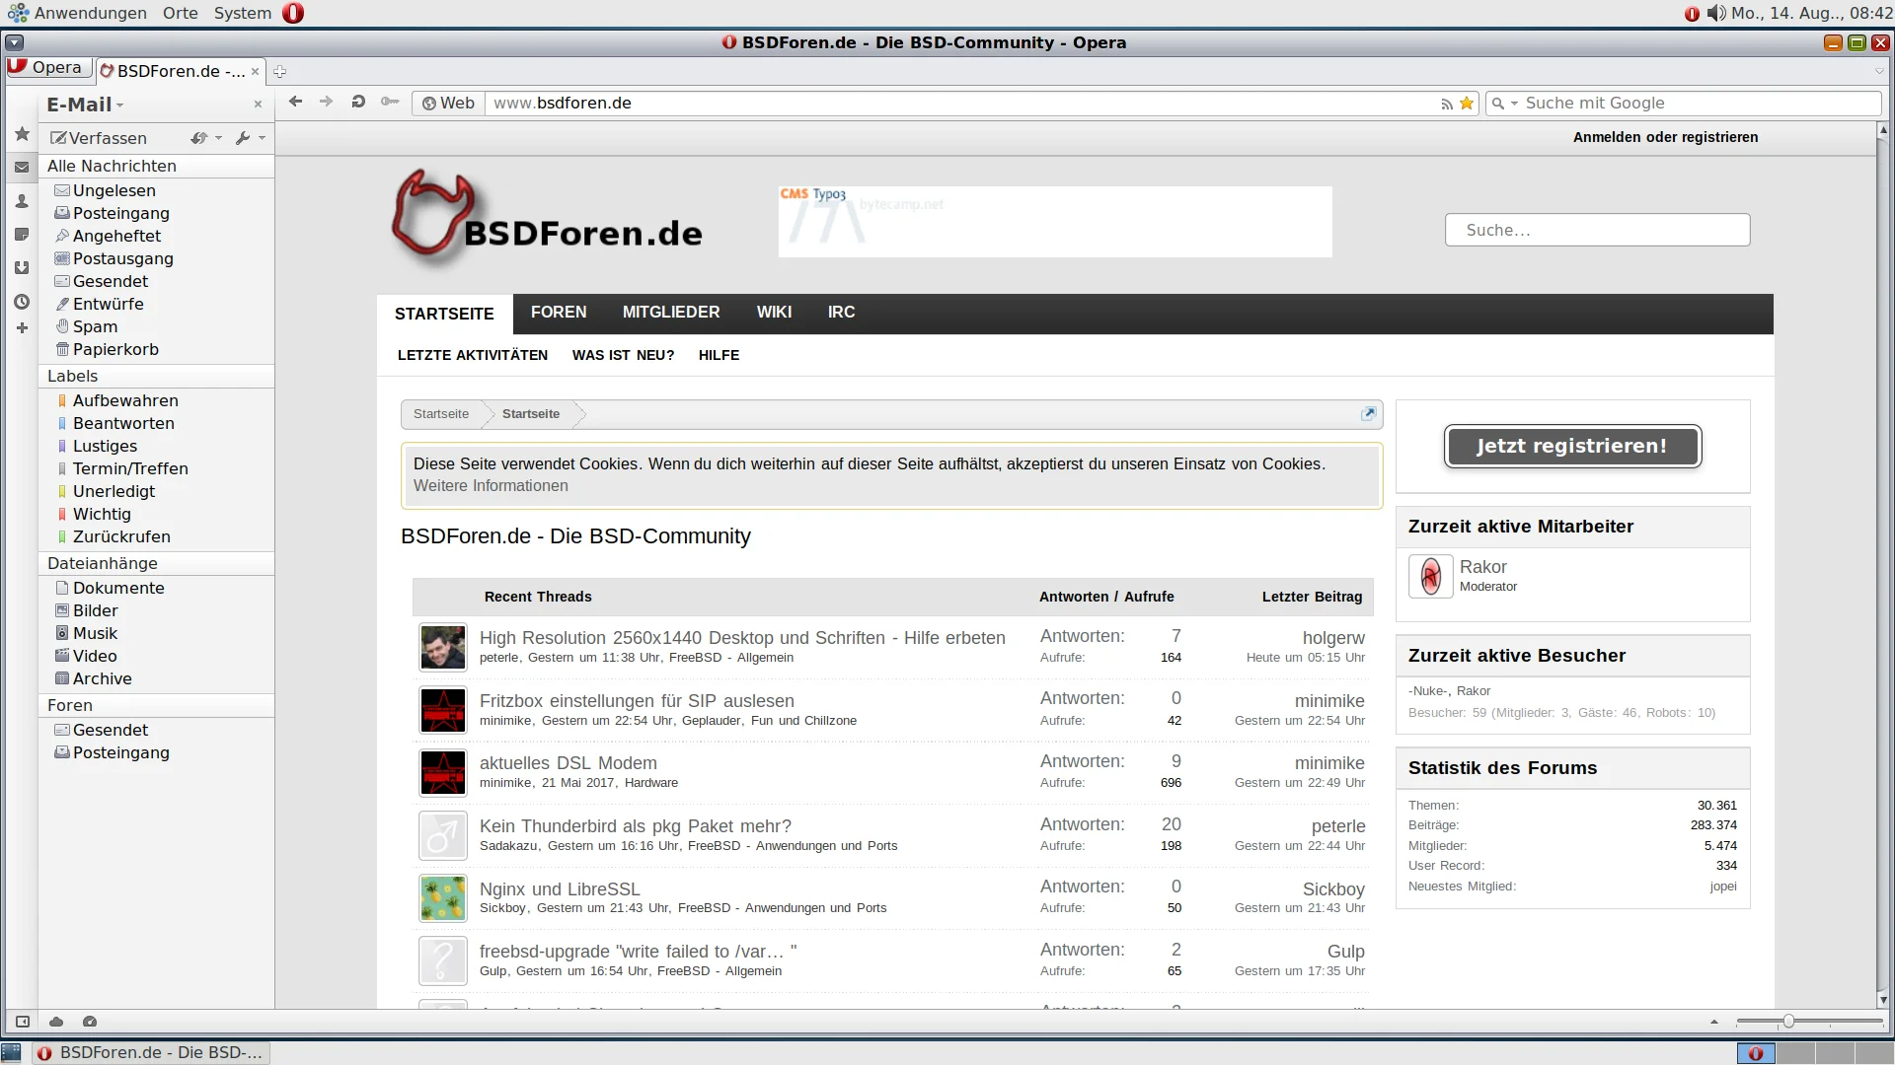Open the Anwendungen system menu
The height and width of the screenshot is (1065, 1895).
pos(78,13)
